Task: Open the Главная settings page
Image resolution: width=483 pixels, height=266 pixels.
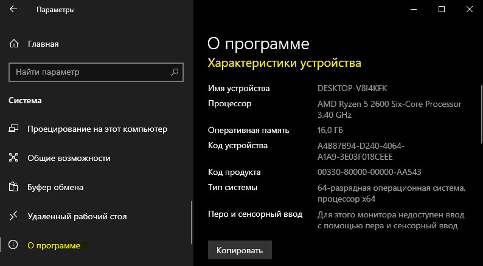Action: pos(43,44)
